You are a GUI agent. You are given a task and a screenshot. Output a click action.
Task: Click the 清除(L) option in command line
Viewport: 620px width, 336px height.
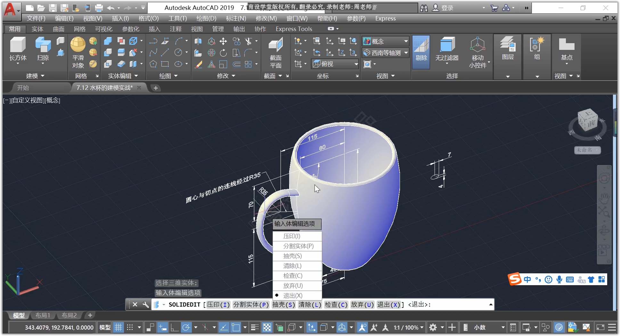pyautogui.click(x=310, y=305)
